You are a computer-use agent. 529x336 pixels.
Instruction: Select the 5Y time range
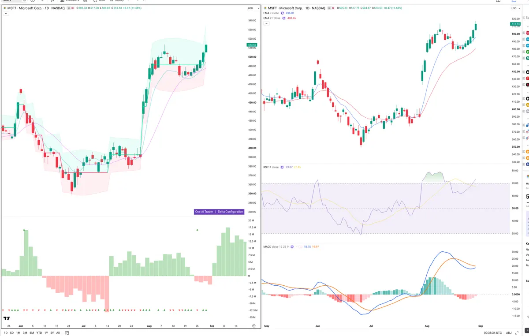coord(52,332)
